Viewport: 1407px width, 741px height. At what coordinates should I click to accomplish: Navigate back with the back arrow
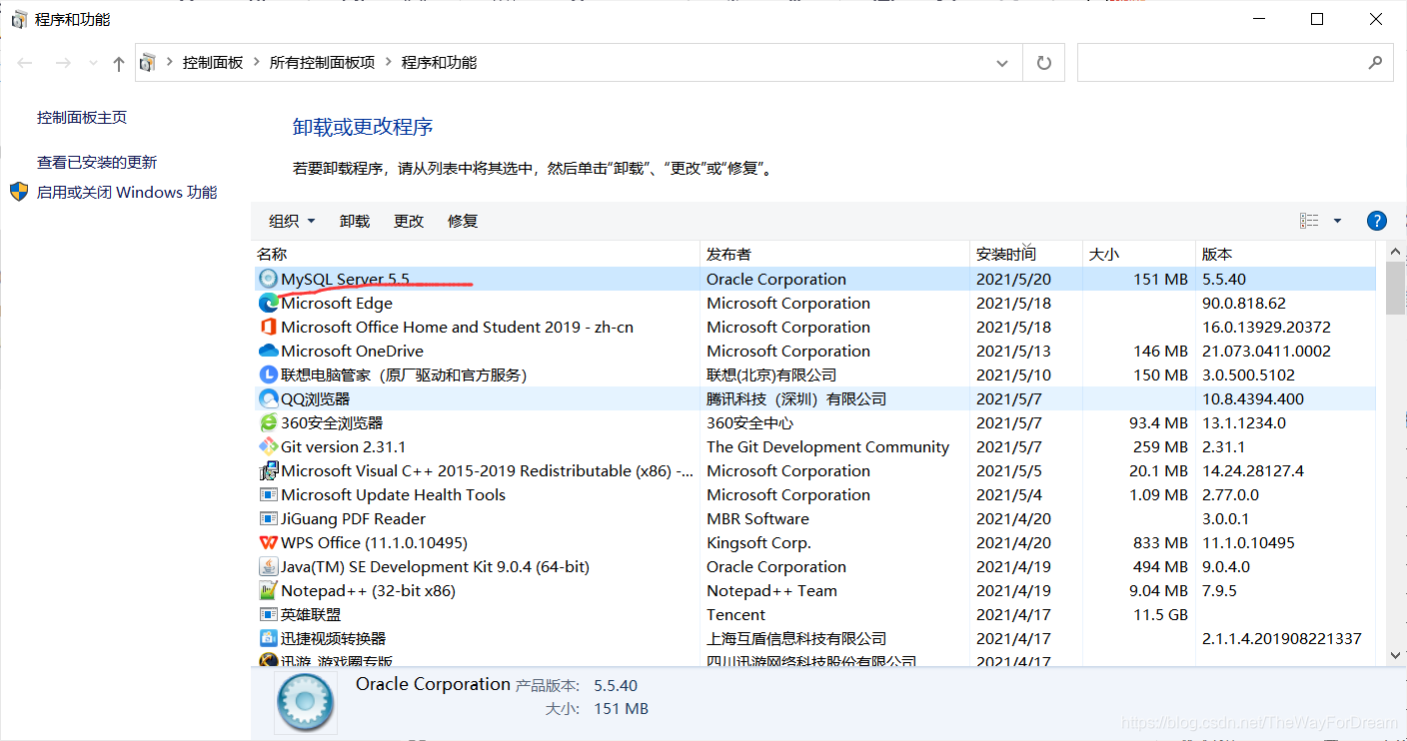[x=25, y=63]
